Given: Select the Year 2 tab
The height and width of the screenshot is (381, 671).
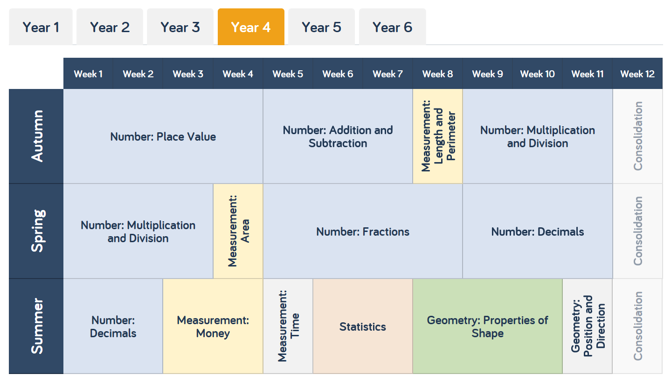Looking at the screenshot, I should (110, 27).
